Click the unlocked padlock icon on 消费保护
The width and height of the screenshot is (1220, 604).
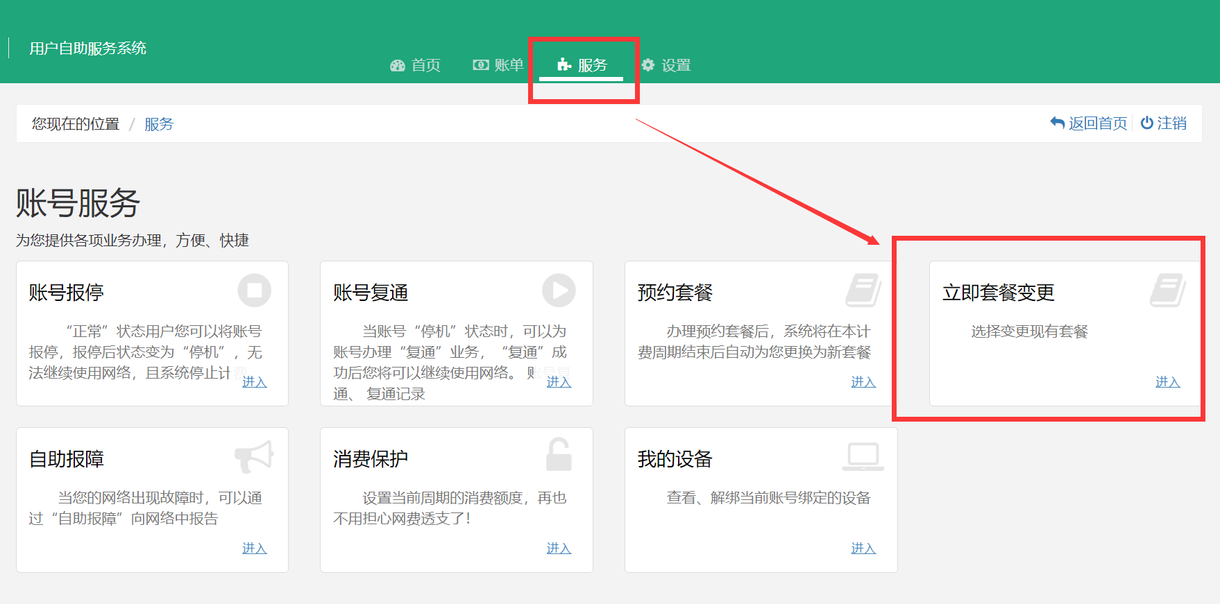pos(559,455)
